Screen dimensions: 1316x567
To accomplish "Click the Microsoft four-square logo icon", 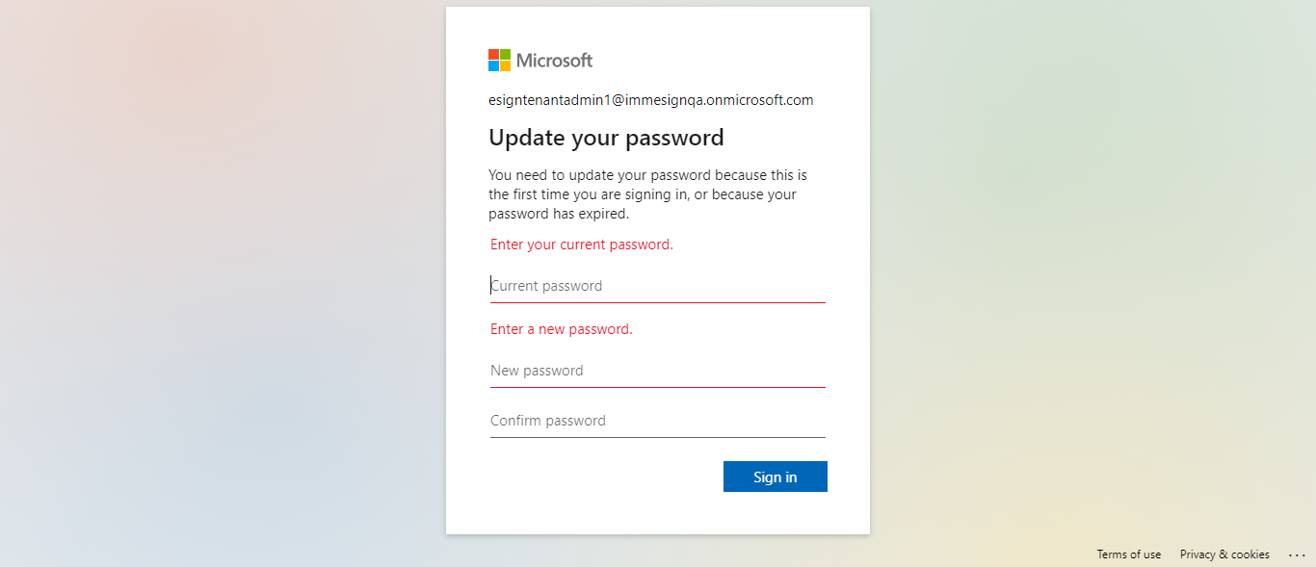I will point(499,61).
